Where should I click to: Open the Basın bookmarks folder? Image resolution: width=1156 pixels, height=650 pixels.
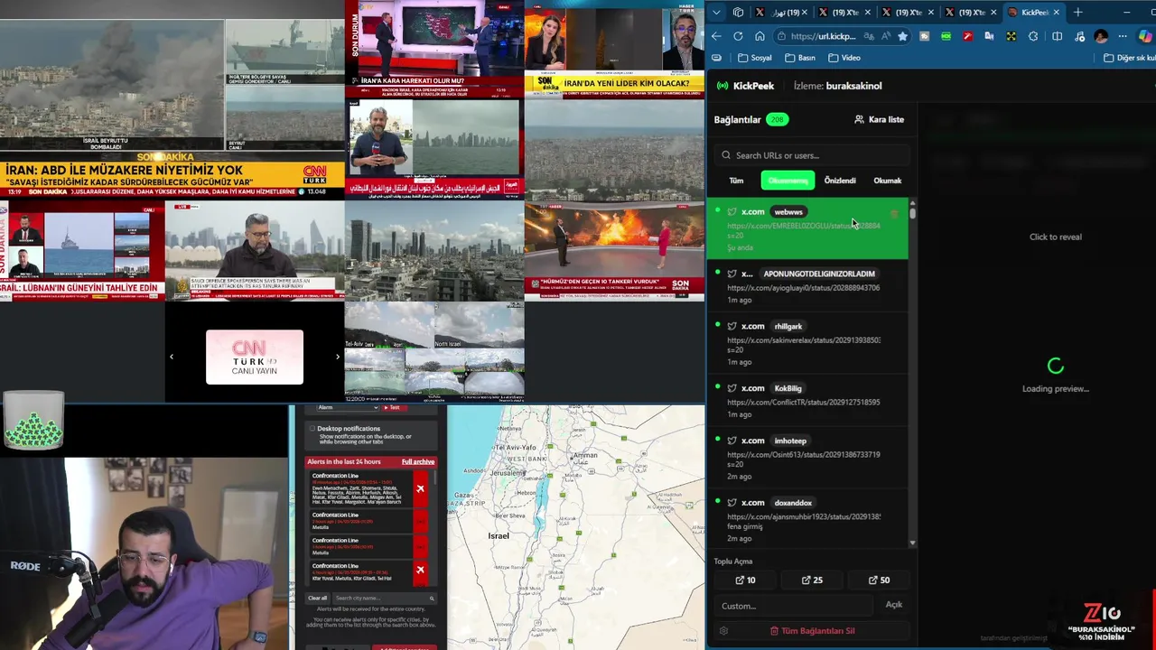[x=800, y=58]
